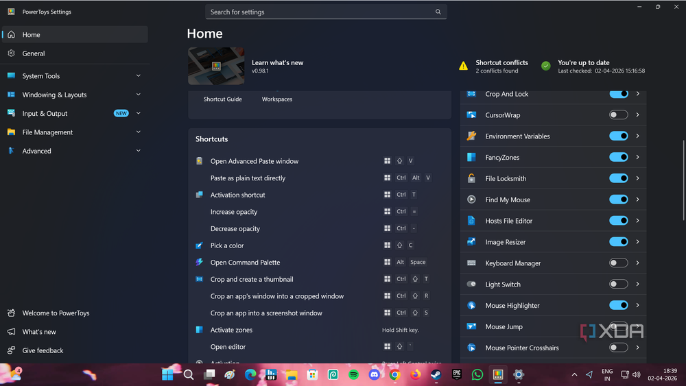Click the What's new preview thumbnail
This screenshot has width=686, height=386.
[x=216, y=66]
